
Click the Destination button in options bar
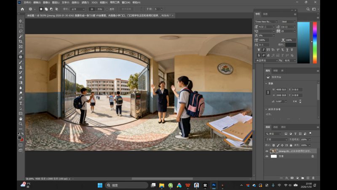99,9
